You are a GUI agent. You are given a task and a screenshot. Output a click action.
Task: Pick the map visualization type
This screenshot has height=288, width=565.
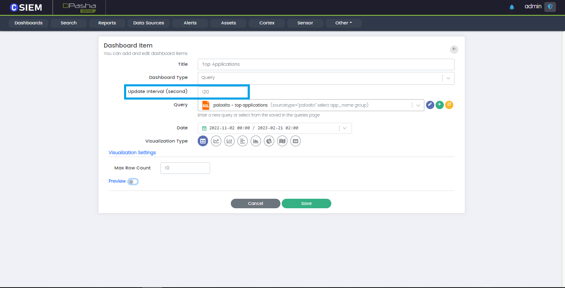(x=282, y=141)
